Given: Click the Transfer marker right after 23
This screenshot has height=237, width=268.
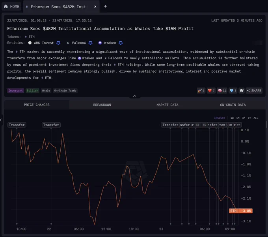Looking at the screenshot, I should 170,125.
